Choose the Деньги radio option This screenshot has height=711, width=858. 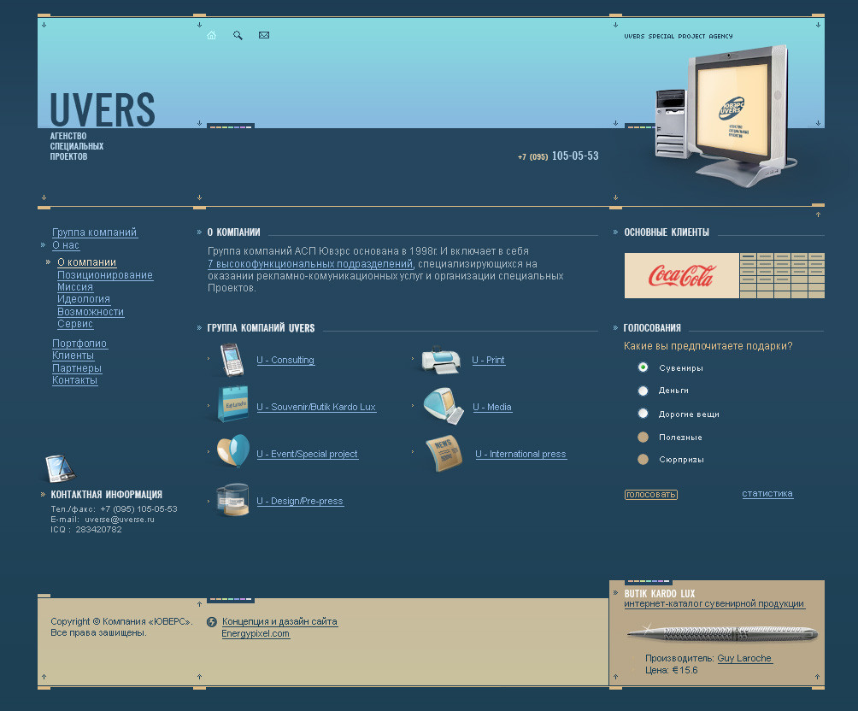pos(643,391)
